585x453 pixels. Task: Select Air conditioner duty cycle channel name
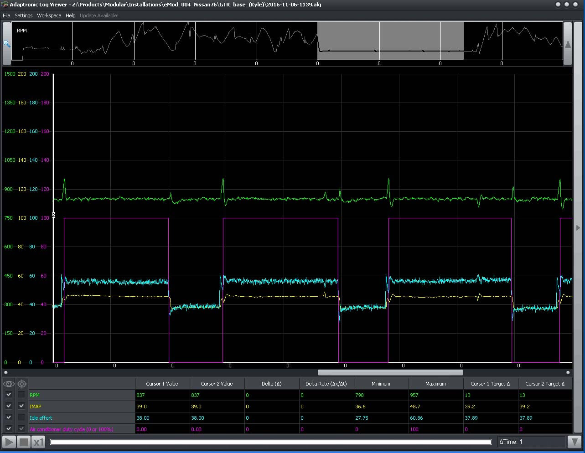click(72, 429)
